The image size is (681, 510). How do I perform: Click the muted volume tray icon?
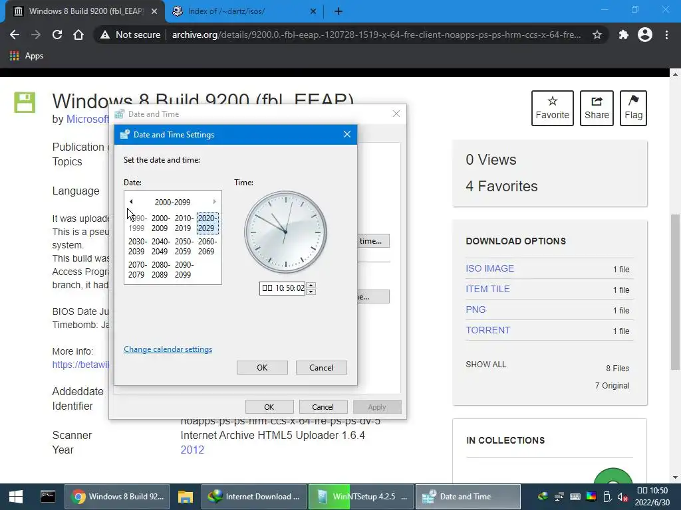pyautogui.click(x=622, y=497)
